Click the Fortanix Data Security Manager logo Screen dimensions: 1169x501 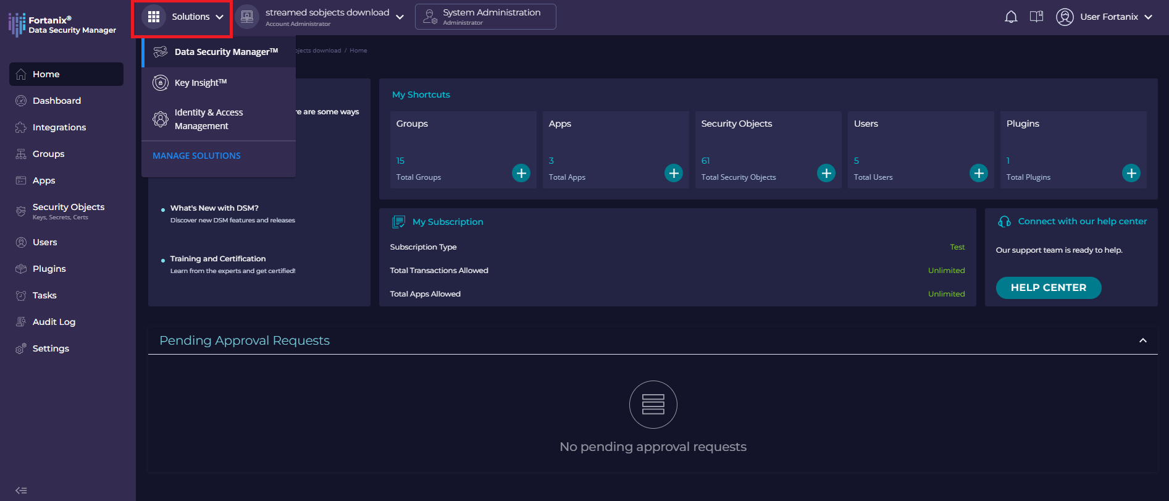[62, 25]
